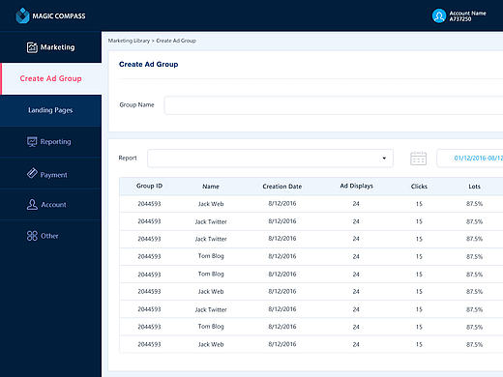Viewport: 503px width, 377px height.
Task: Select sixth row Jack Web name
Action: [211, 292]
